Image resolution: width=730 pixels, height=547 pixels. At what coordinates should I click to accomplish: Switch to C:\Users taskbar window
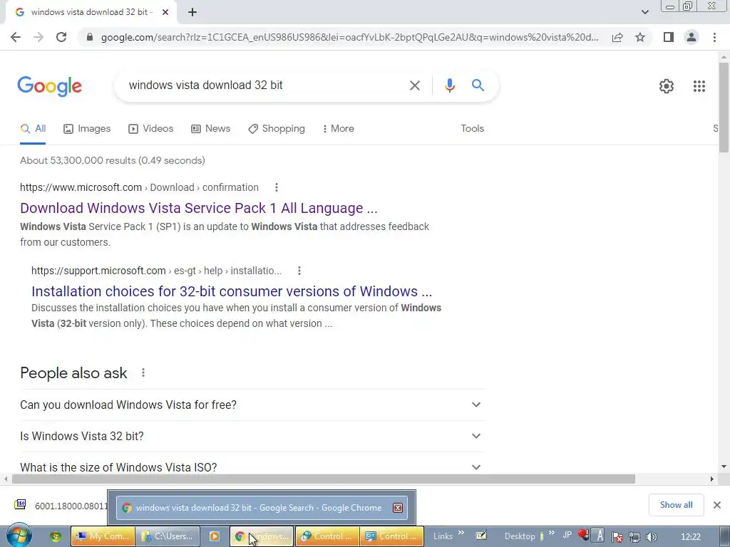(168, 536)
